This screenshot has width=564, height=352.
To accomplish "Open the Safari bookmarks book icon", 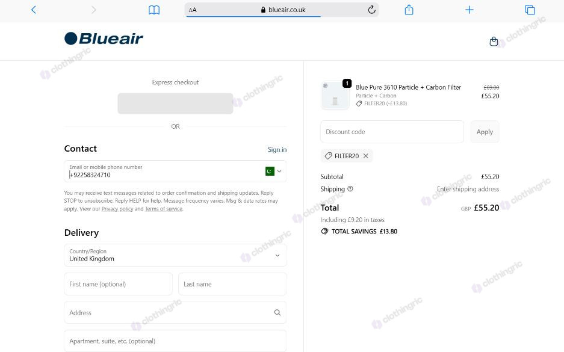I will point(154,10).
